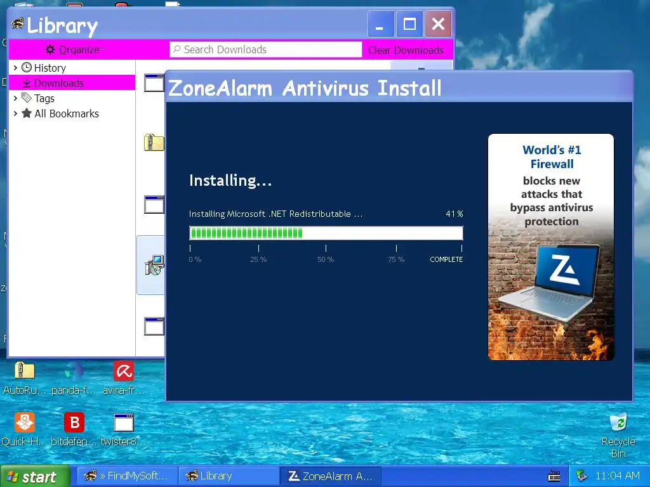Click Clear Downloads in Library
Image resolution: width=650 pixels, height=487 pixels.
tap(406, 50)
